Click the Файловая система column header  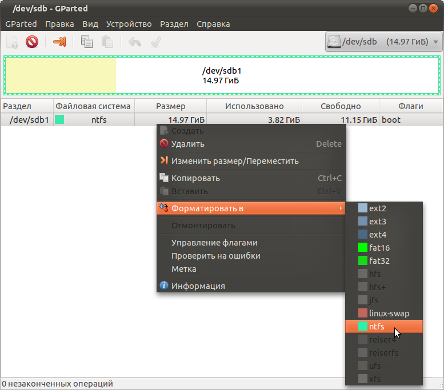(94, 106)
